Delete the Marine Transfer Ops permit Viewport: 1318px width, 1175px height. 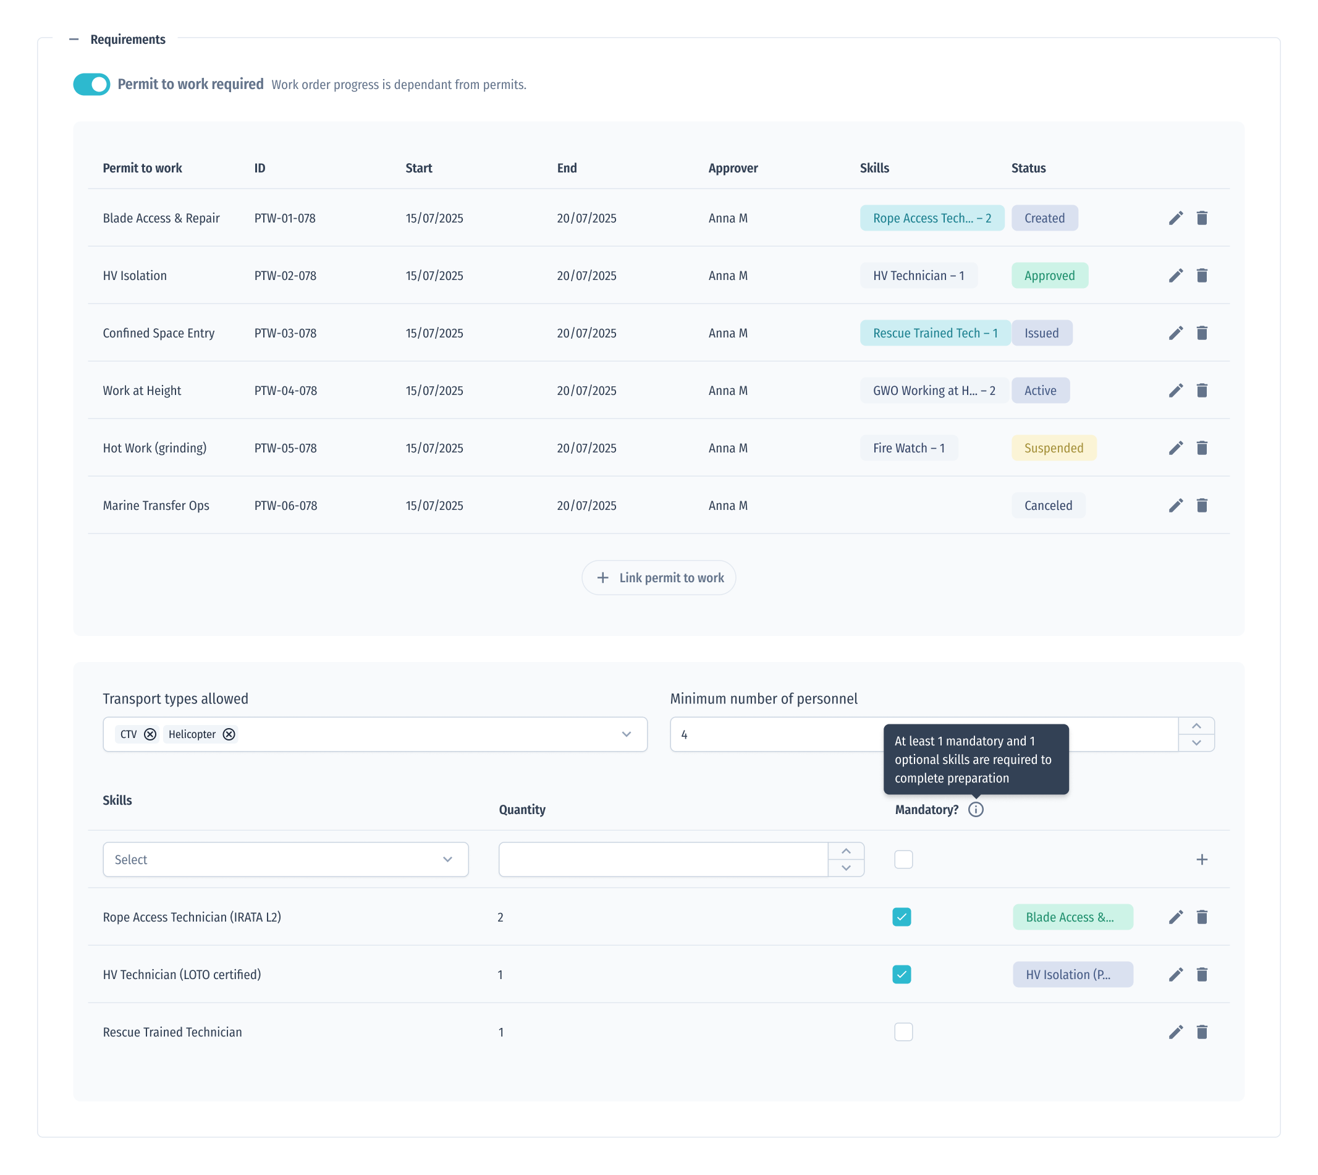point(1201,506)
